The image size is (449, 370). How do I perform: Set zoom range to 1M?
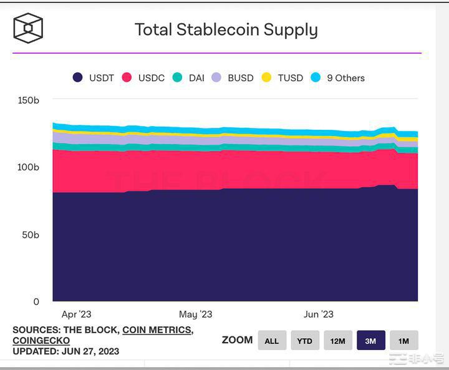coord(403,341)
